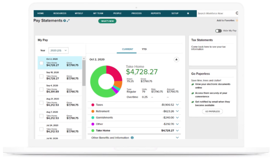Open Pay Statements help question icon
The image size is (276, 158).
click(x=65, y=21)
